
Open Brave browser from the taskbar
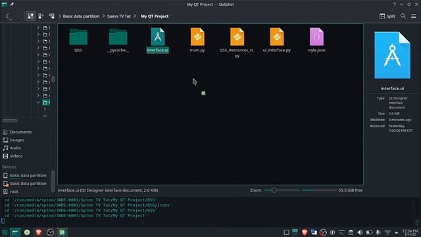coord(39,232)
